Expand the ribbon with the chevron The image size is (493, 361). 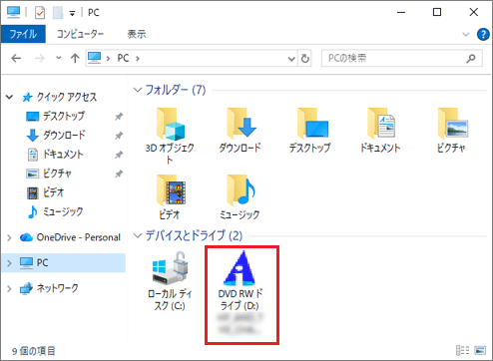466,34
